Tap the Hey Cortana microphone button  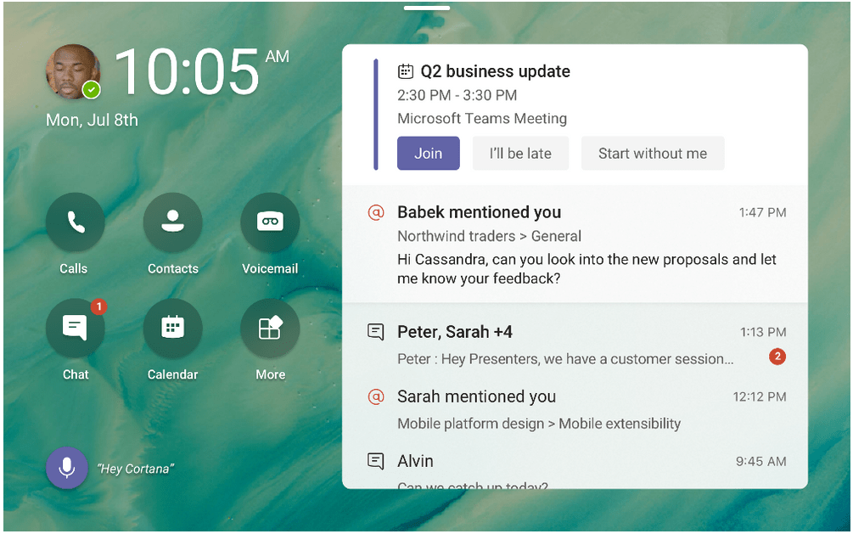tap(67, 468)
